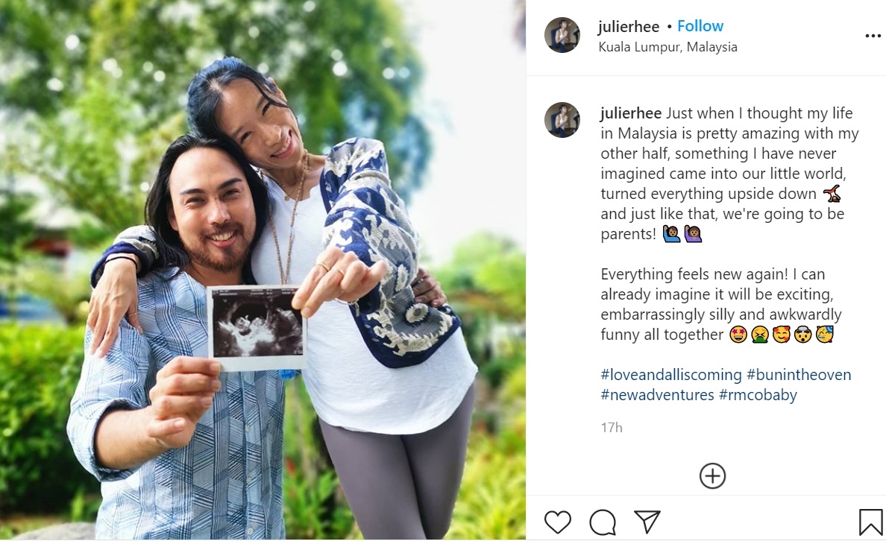The image size is (886, 544).
Task: Like the post with the heart icon
Action: coord(558,522)
